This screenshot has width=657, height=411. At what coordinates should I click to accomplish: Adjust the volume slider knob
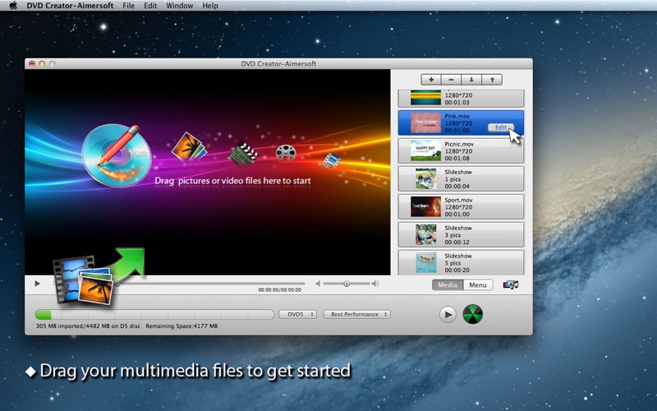[347, 284]
